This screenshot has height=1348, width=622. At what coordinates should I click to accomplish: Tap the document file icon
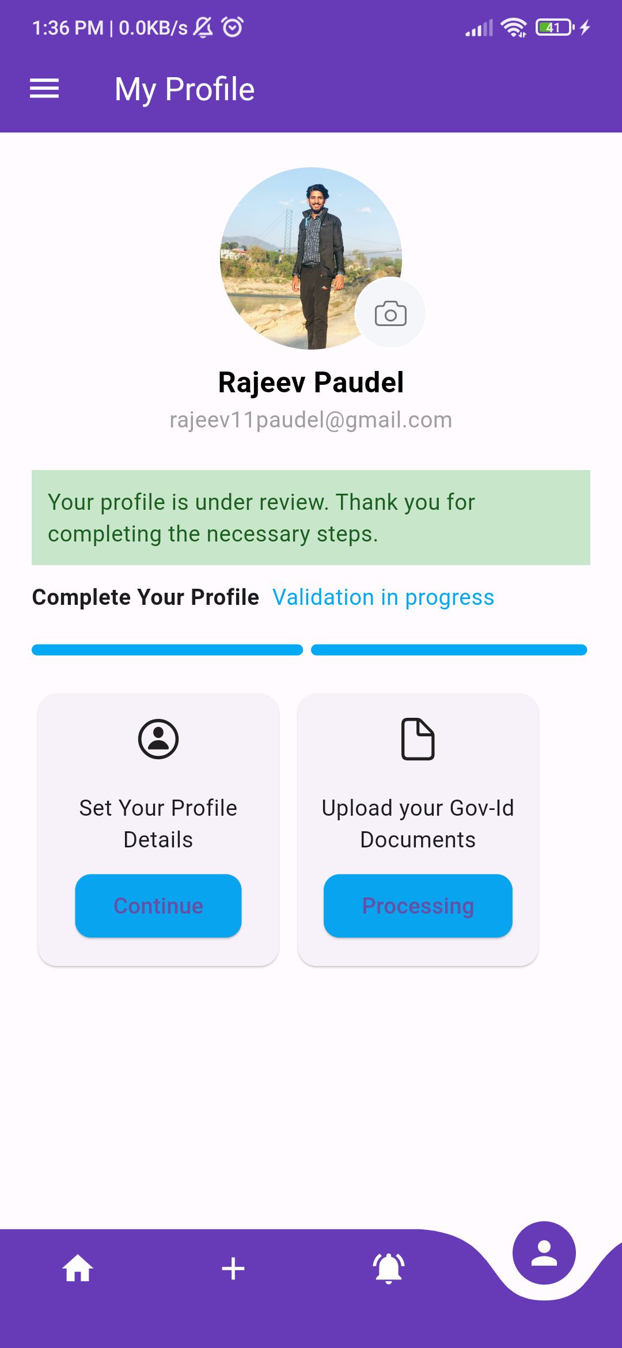click(418, 739)
